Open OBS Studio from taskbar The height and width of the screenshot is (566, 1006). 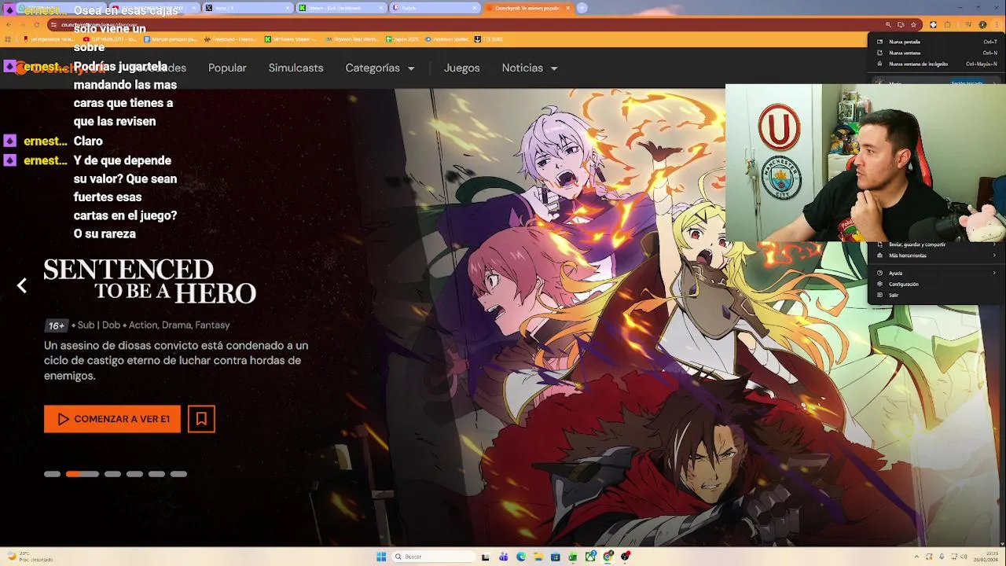[x=626, y=557]
